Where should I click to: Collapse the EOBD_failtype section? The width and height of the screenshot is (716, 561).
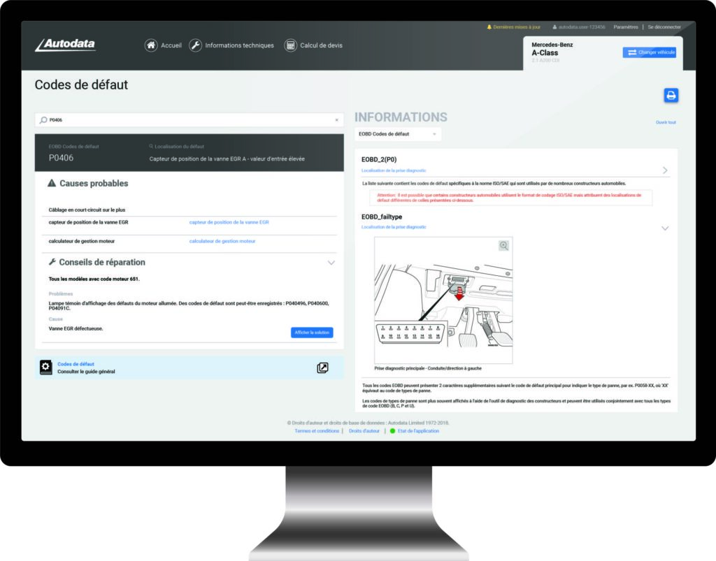(x=665, y=228)
